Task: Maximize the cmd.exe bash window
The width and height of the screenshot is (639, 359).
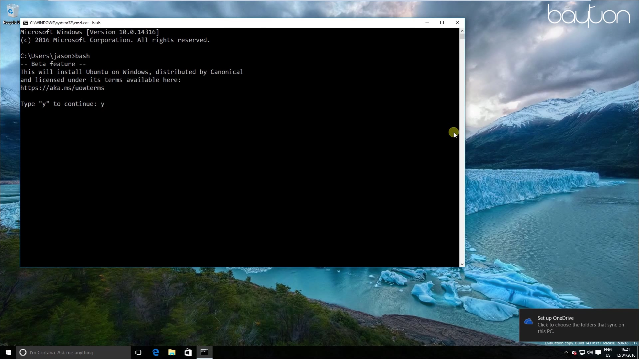Action: (442, 23)
